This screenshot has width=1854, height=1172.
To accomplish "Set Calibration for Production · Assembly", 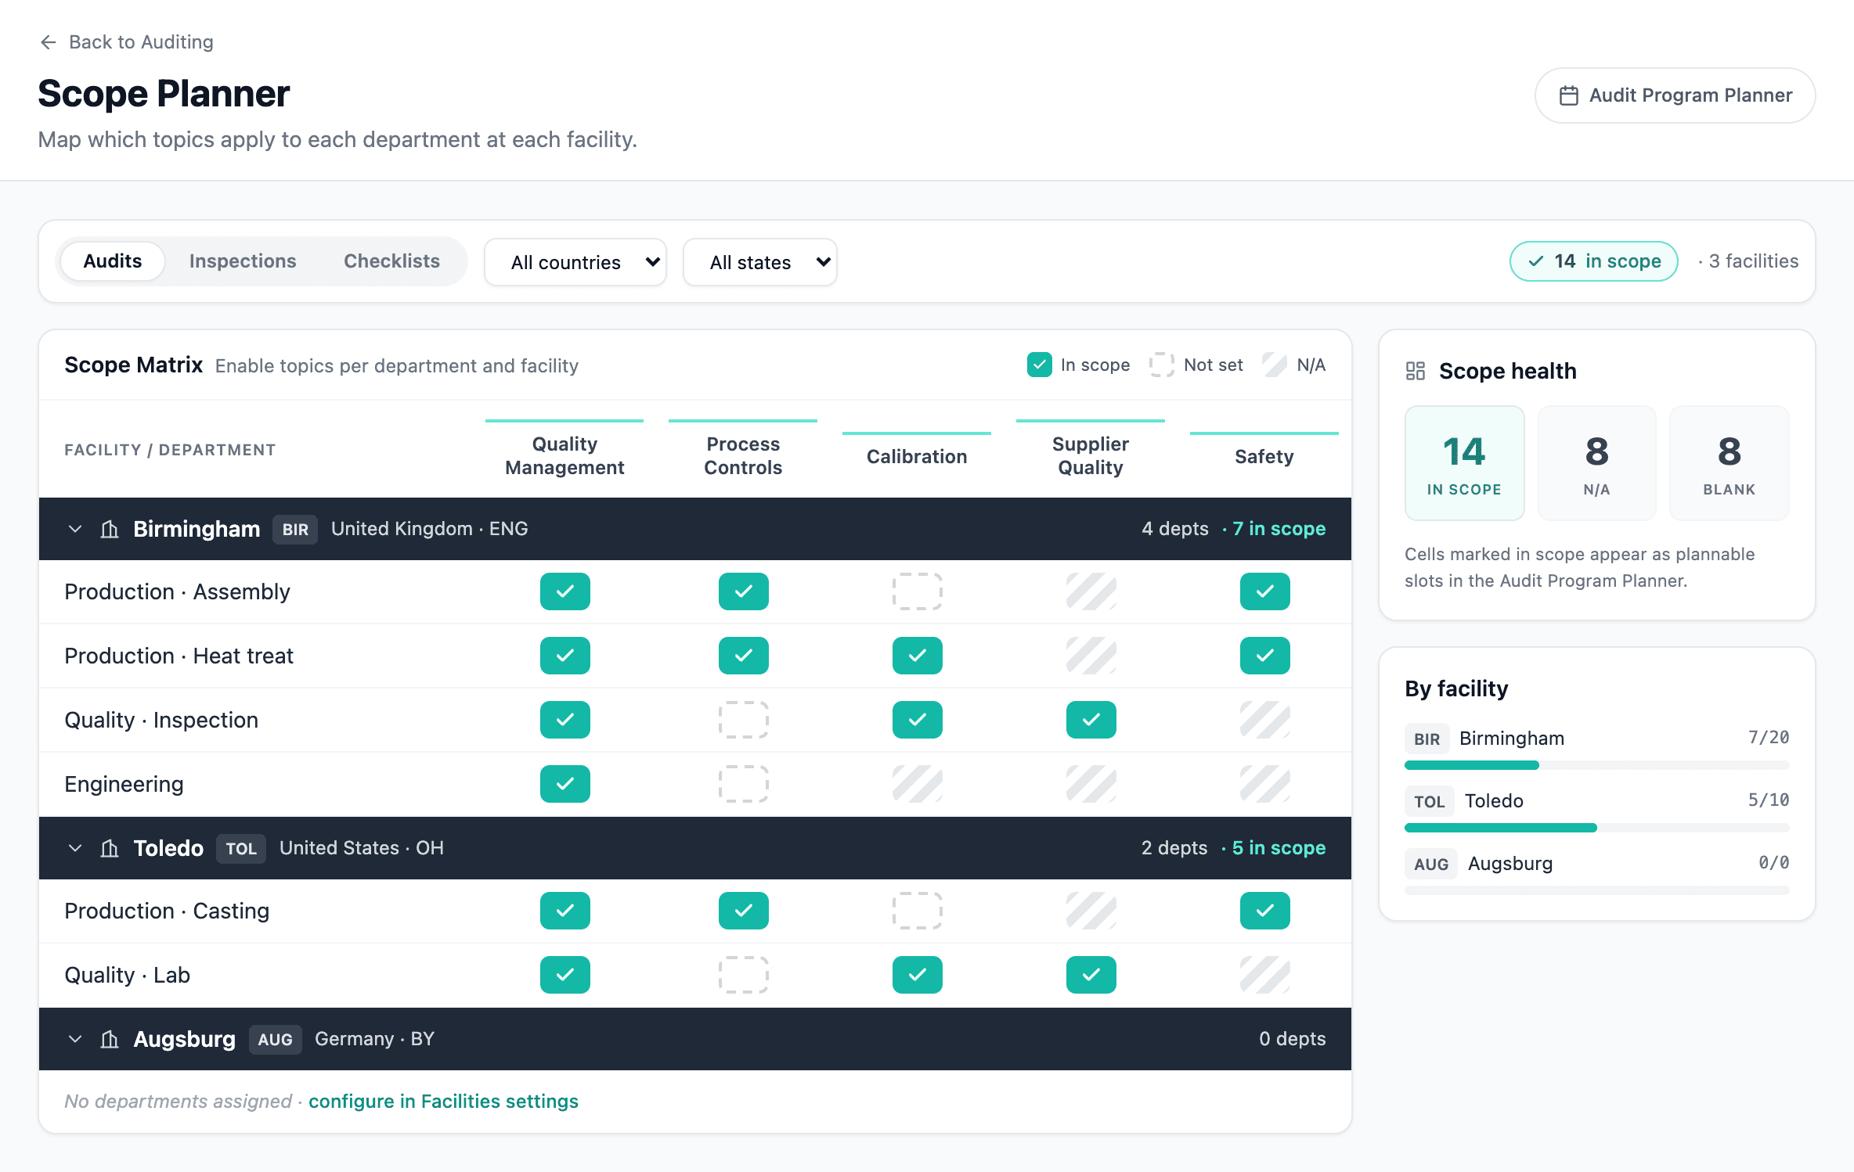I will click(918, 591).
